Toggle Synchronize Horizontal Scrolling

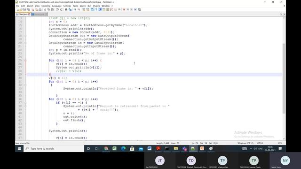(88, 9)
